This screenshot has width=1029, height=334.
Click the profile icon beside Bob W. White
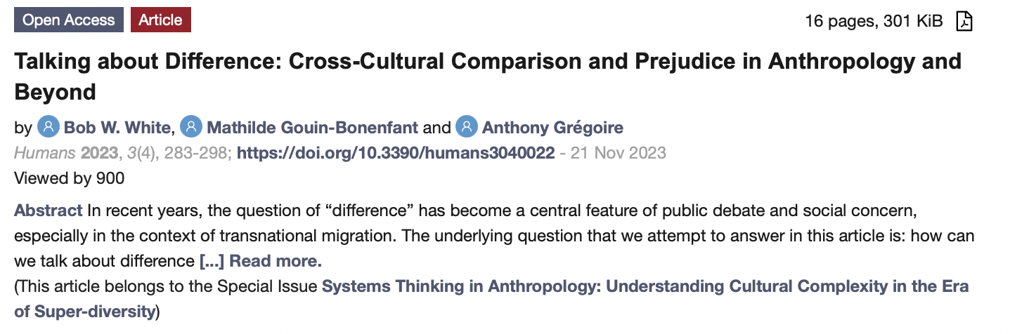coord(48,127)
